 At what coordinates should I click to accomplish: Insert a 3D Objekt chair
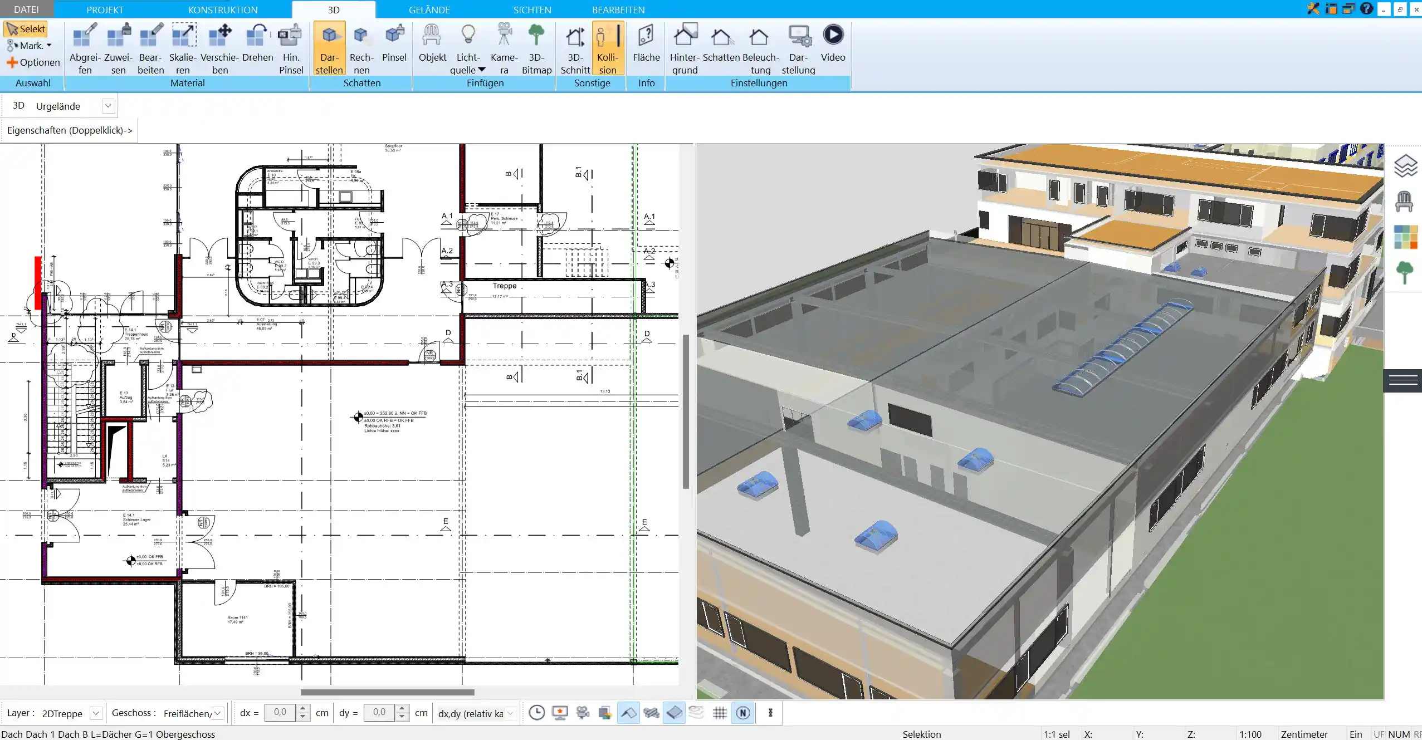point(432,43)
